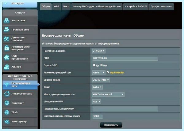184x131 pixels.
Task: Open the WPA encryption AES dropdown
Action: pos(97,102)
